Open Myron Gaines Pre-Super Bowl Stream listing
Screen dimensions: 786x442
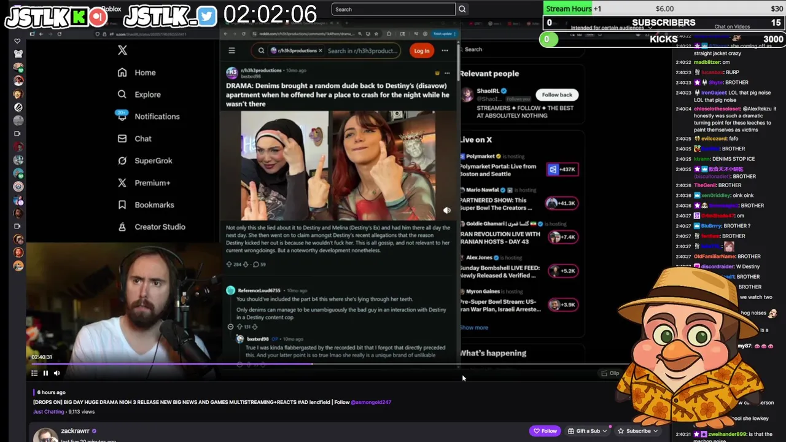coord(500,305)
